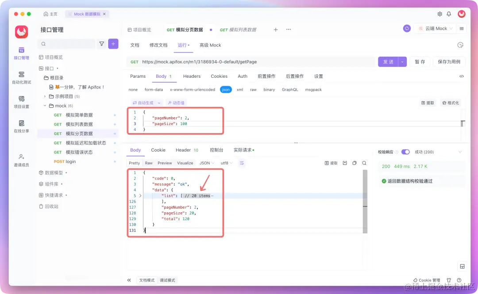This screenshot has width=478, height=294.
Task: Open the 自动生成 dropdown
Action: click(146, 103)
